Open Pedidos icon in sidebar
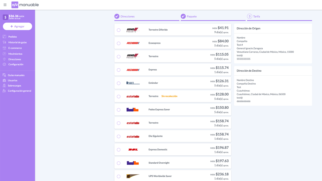Screen dimensions: 322x181 click(4, 37)
